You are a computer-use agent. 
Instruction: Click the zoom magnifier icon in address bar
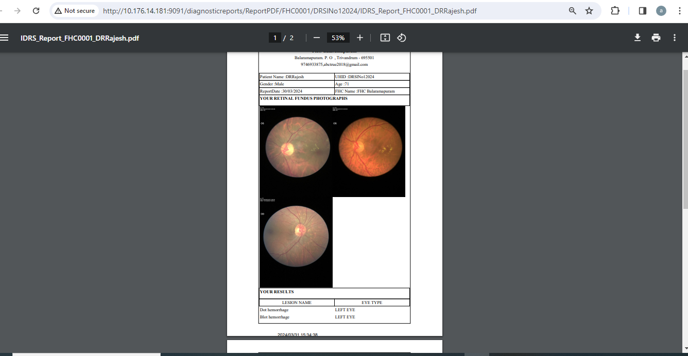click(573, 11)
